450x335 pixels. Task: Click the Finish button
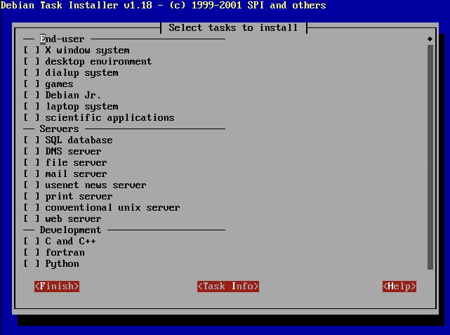point(57,287)
